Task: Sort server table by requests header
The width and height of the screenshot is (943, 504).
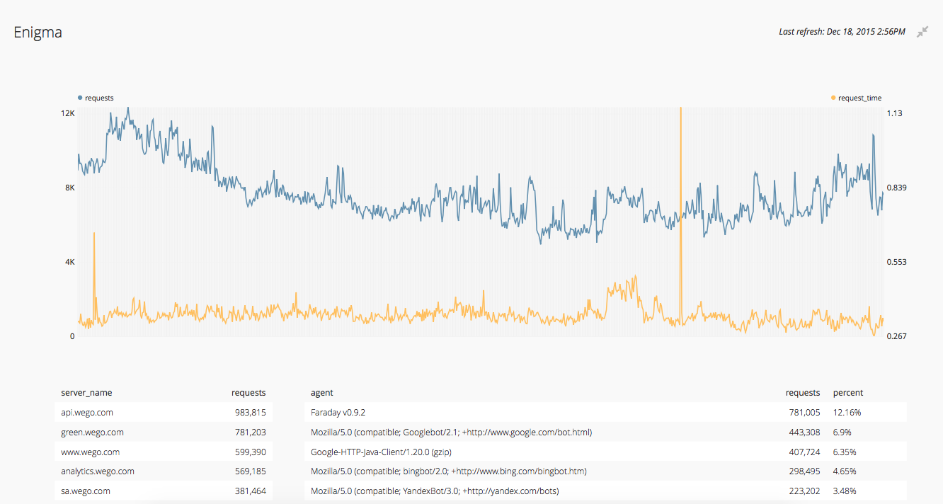Action: tap(248, 392)
